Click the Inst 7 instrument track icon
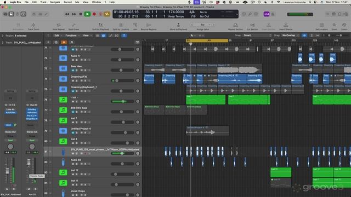 click(63, 120)
